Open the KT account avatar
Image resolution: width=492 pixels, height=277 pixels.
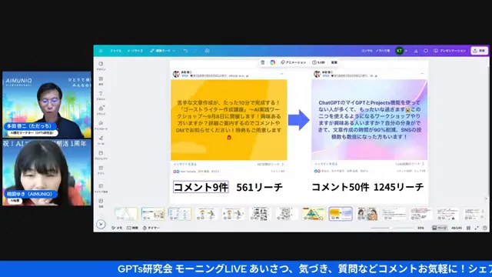pyautogui.click(x=399, y=51)
